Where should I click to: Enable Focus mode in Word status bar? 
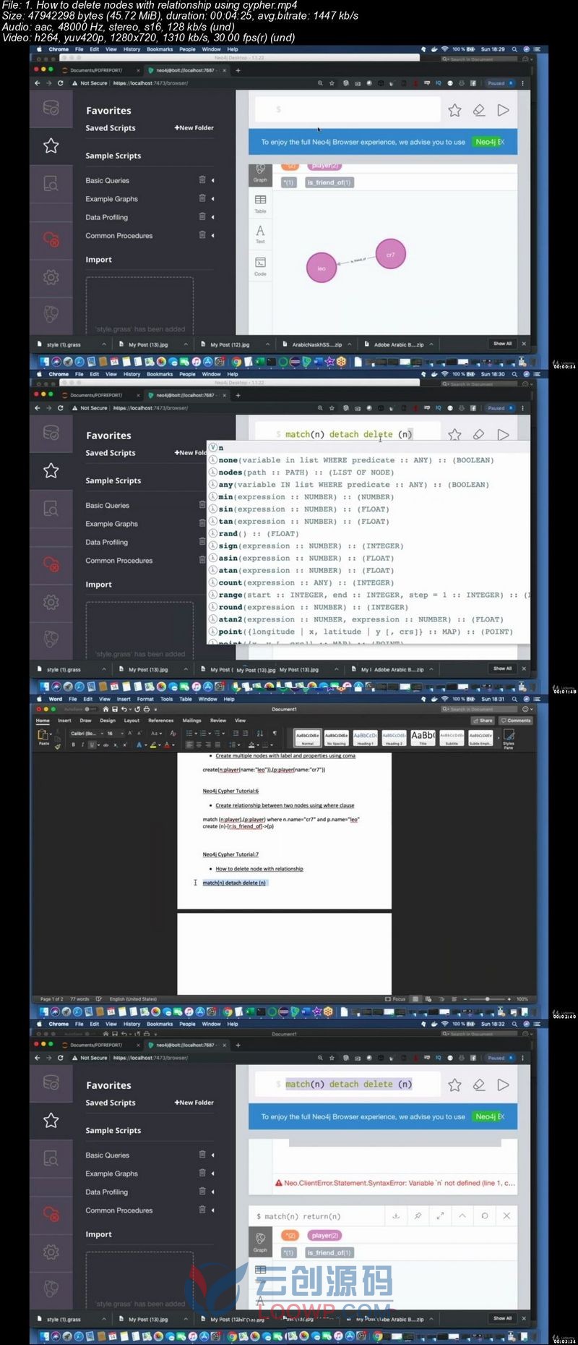point(395,999)
